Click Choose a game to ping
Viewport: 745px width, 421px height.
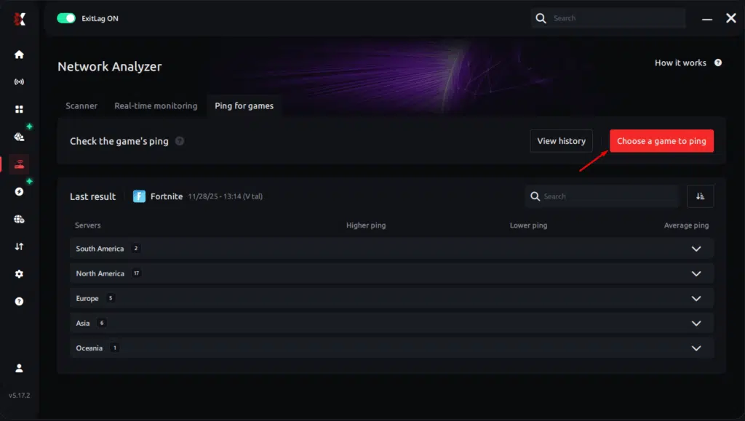click(661, 141)
